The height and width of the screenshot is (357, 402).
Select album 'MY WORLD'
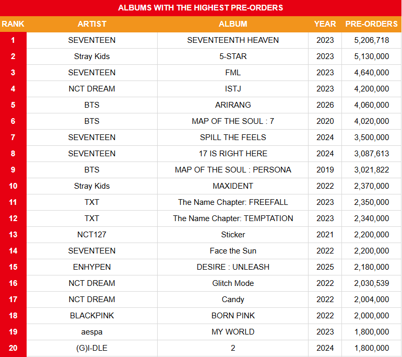pos(233,331)
